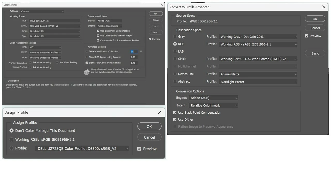Close the Convert to Profile Advanced dialog

pyautogui.click(x=324, y=7)
